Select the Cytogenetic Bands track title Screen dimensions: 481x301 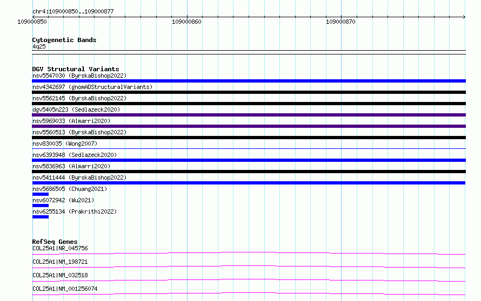click(x=64, y=40)
